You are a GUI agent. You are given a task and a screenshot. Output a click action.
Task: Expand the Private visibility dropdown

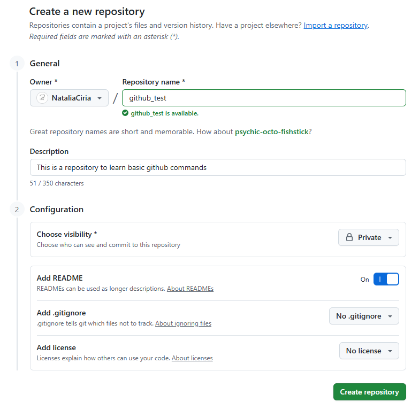tap(369, 237)
